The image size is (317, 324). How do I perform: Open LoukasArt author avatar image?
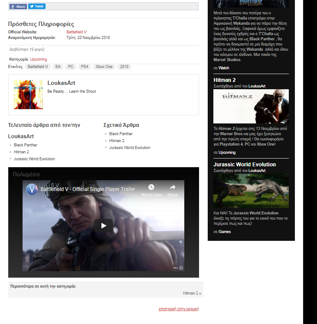(x=28, y=94)
